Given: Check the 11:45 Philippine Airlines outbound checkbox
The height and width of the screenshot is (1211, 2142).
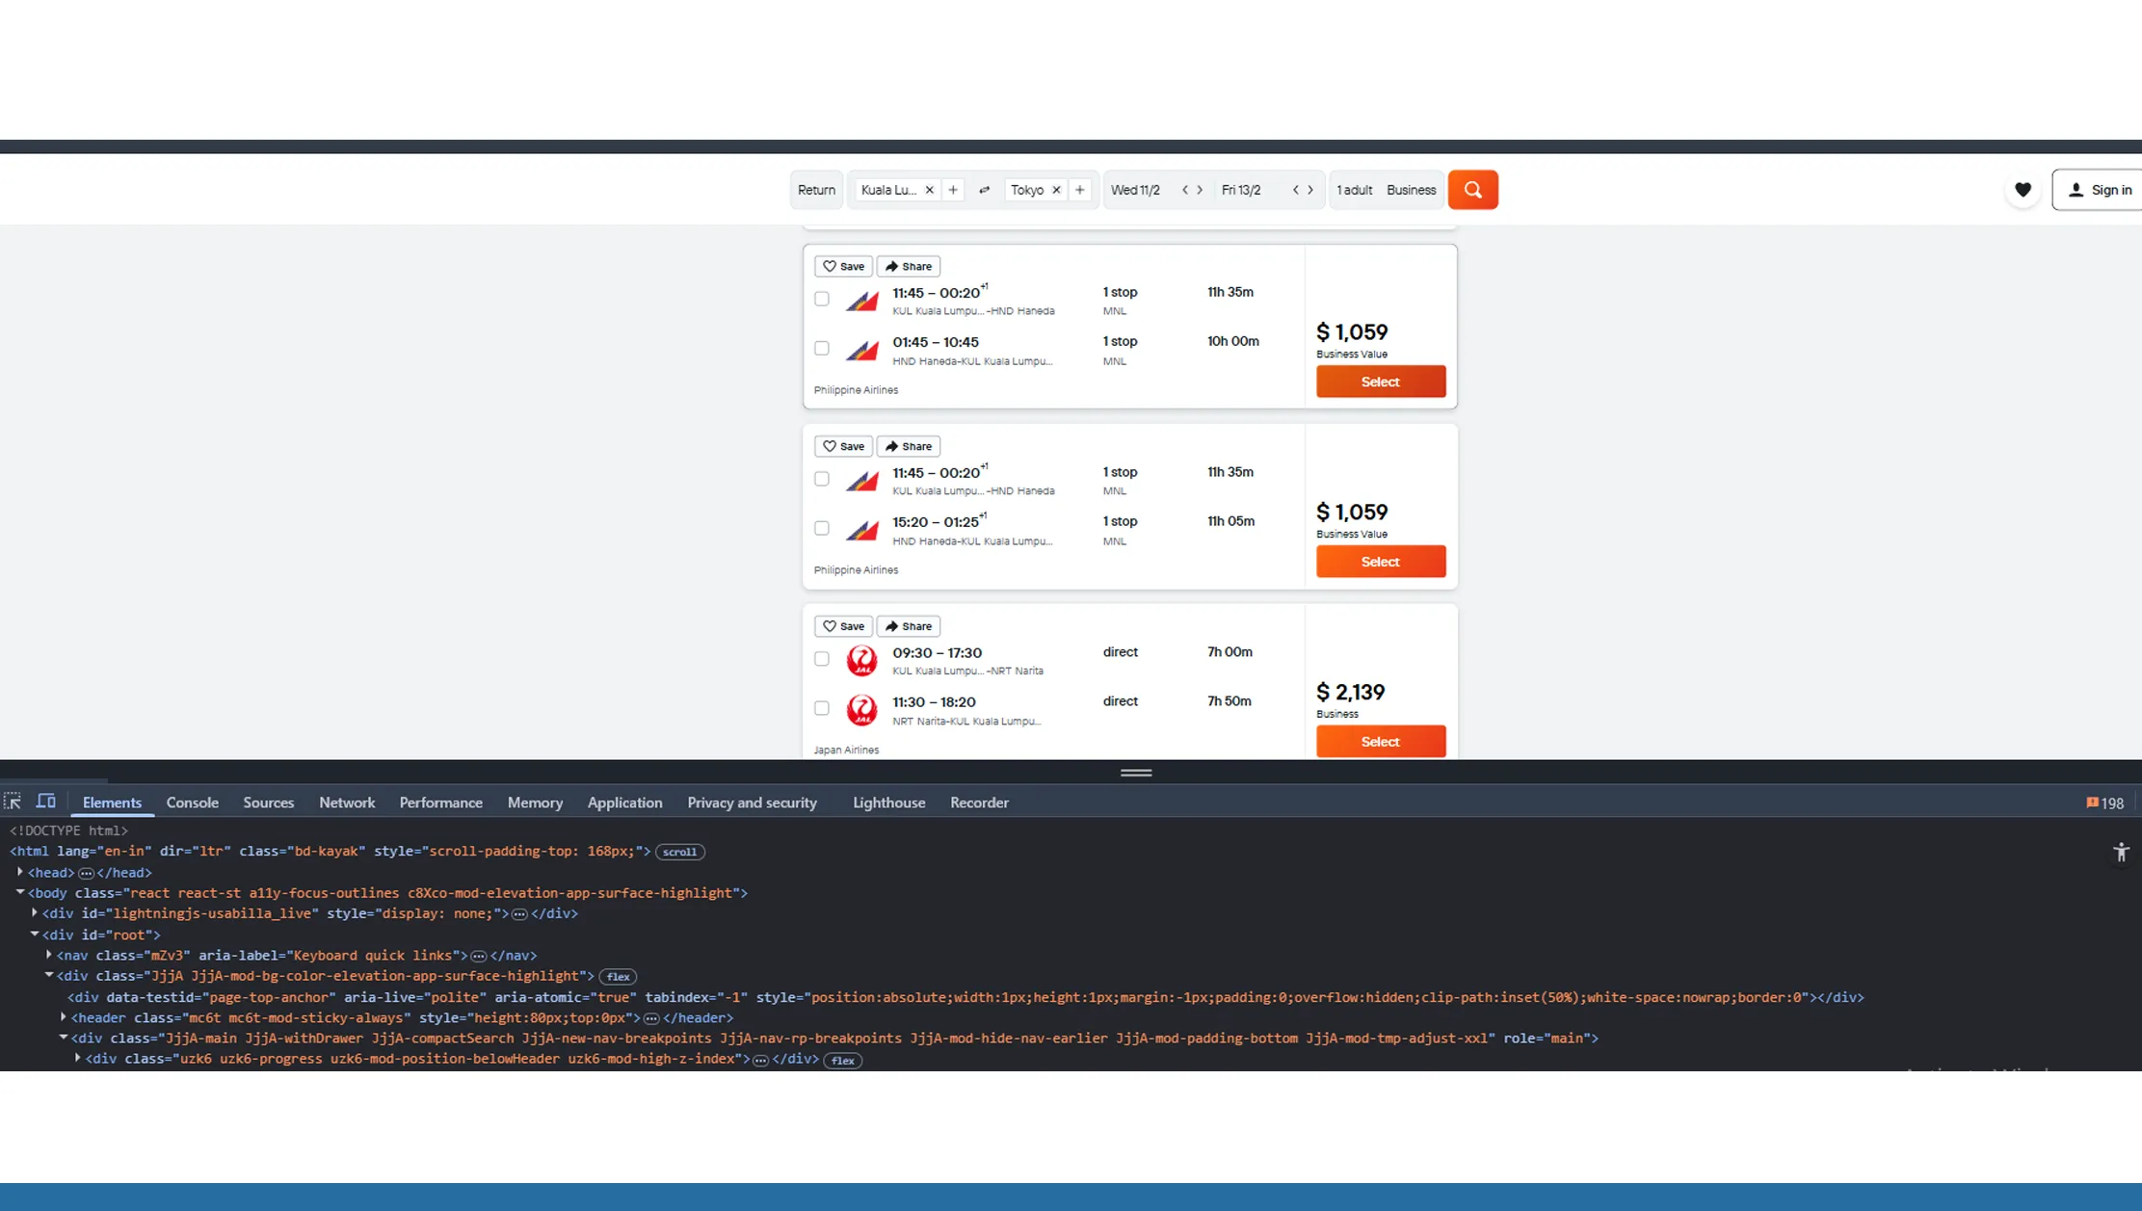Looking at the screenshot, I should pyautogui.click(x=822, y=299).
